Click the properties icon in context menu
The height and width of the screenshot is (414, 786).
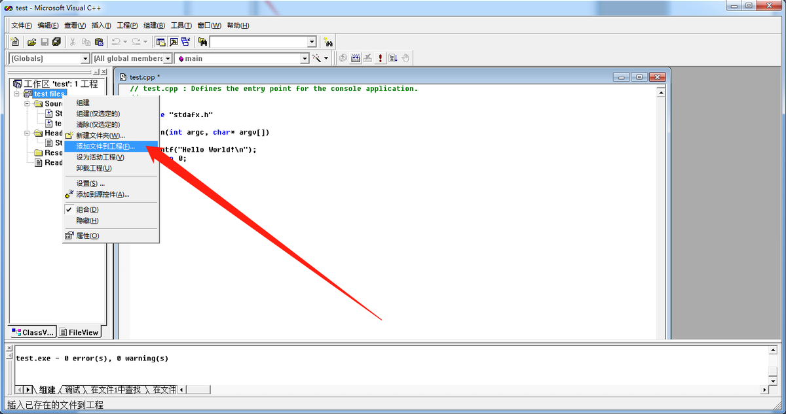point(69,235)
